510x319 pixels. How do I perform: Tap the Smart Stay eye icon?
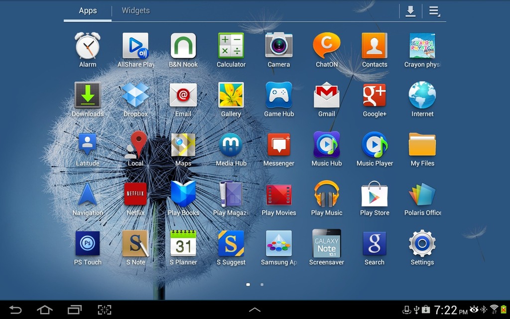[x=474, y=309]
